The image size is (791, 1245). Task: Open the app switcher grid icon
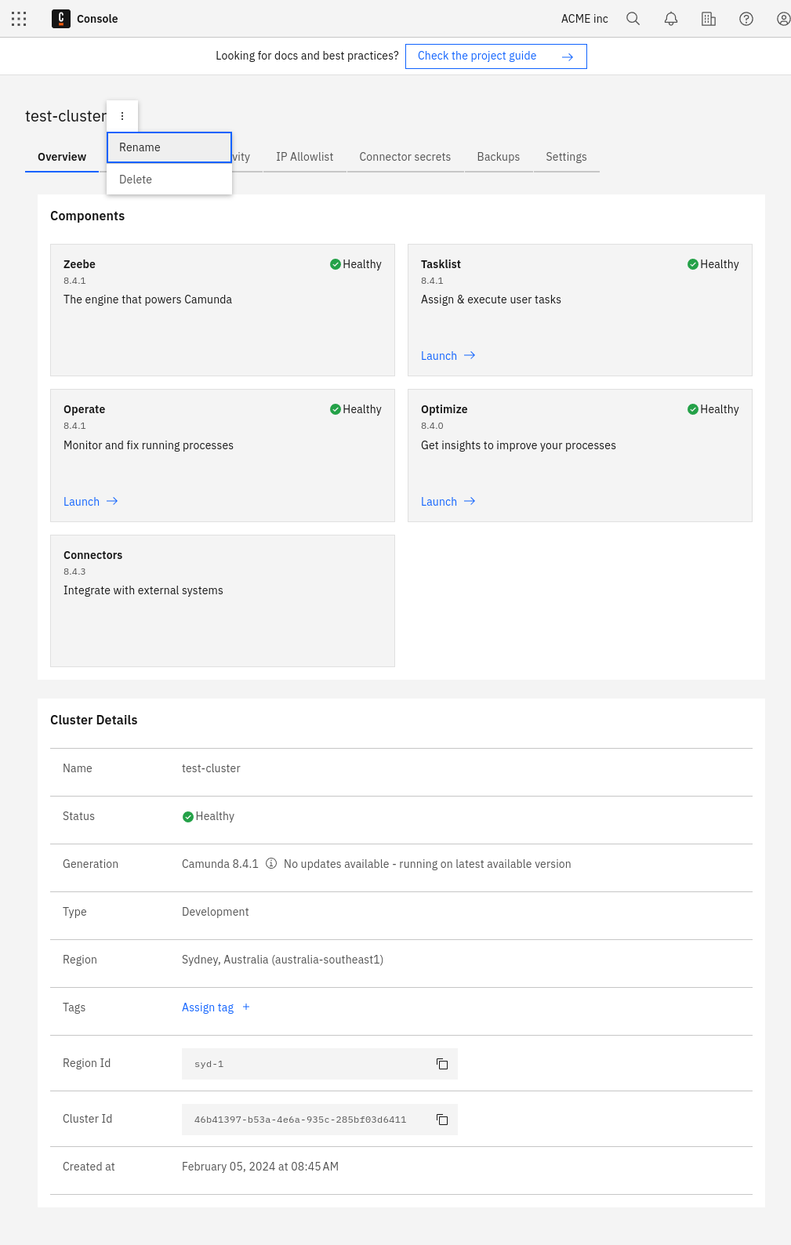coord(19,19)
